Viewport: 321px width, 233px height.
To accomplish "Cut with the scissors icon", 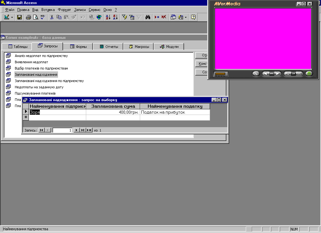I will [52, 17].
